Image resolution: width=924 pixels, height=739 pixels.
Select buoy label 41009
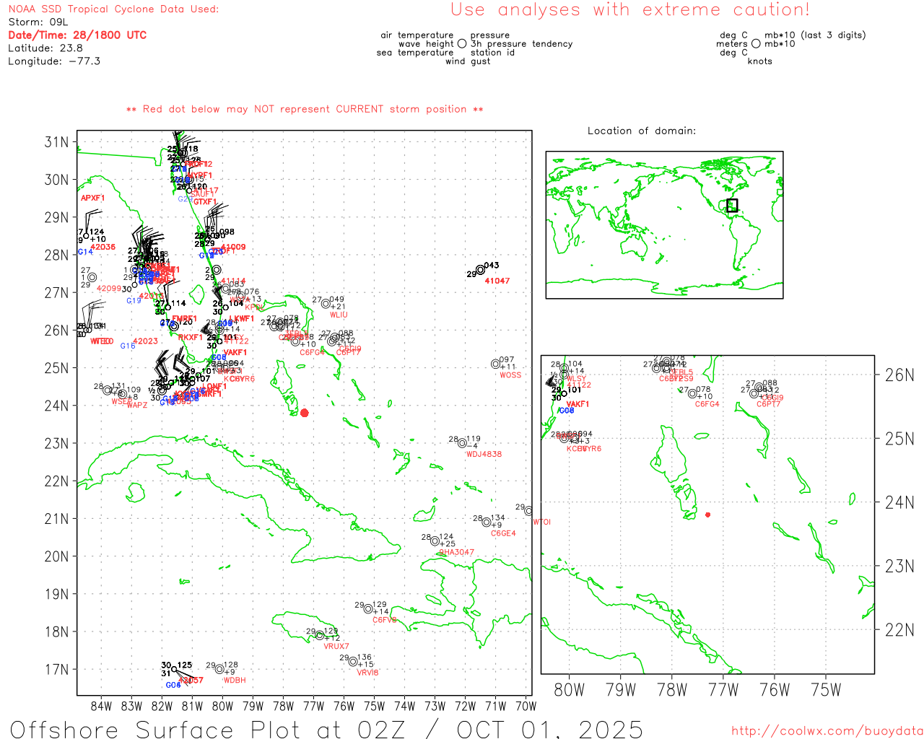(x=233, y=247)
